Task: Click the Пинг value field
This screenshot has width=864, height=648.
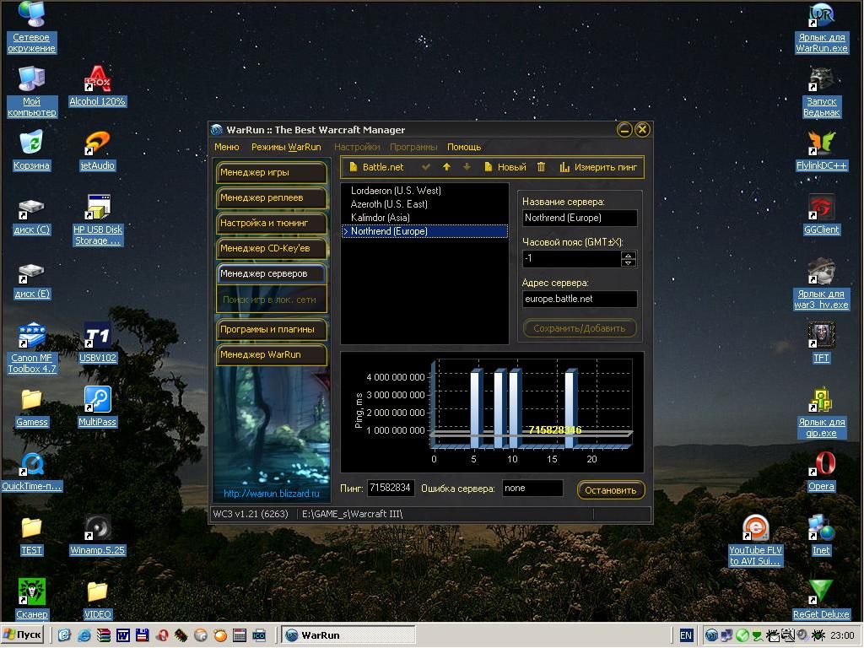Action: click(391, 489)
